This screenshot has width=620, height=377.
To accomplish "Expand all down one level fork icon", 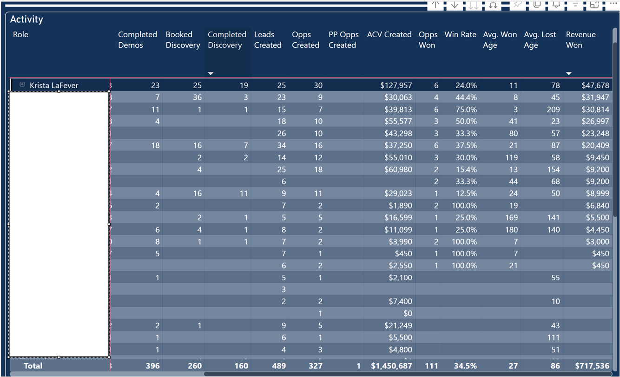I will click(493, 5).
